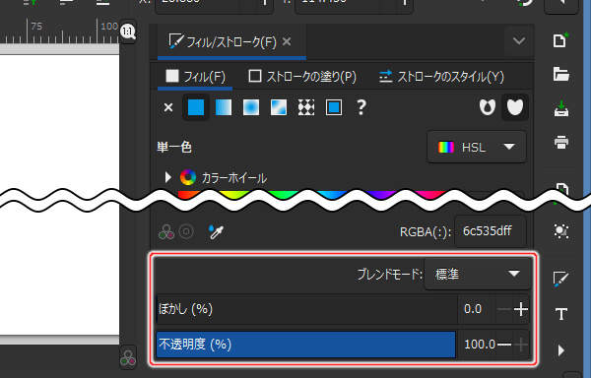Open the HSL color mode dropdown
591x378 pixels.
pos(477,147)
